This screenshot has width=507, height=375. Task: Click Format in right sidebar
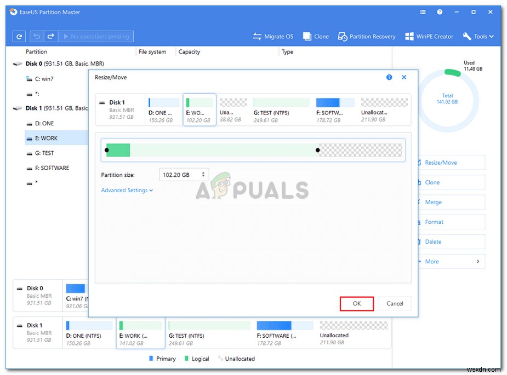(x=452, y=222)
